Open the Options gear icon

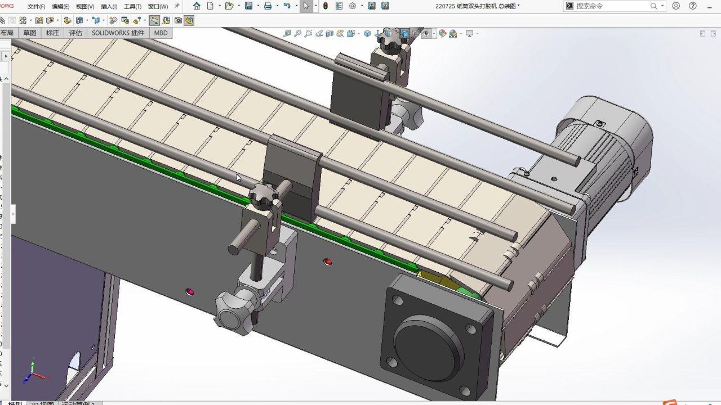pyautogui.click(x=353, y=6)
